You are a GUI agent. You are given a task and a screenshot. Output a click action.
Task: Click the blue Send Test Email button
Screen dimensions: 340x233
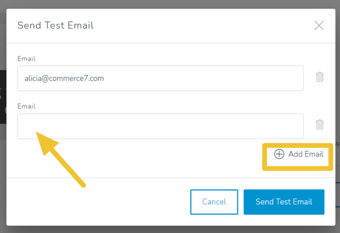[284, 202]
